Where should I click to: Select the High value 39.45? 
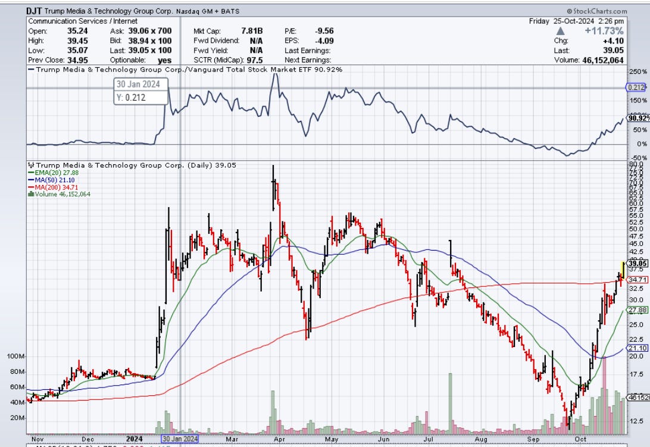coord(77,40)
